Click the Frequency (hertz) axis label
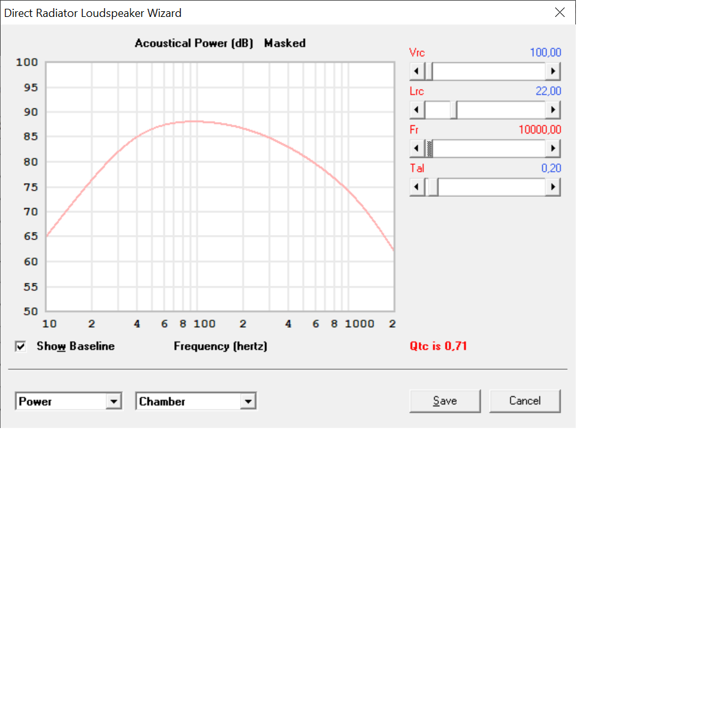 [221, 346]
